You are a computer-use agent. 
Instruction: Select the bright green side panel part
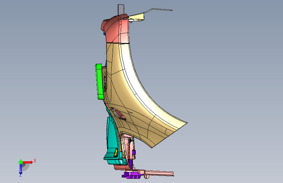[99, 82]
